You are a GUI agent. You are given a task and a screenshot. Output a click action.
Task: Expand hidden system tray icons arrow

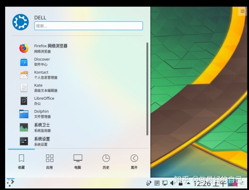pyautogui.click(x=188, y=183)
